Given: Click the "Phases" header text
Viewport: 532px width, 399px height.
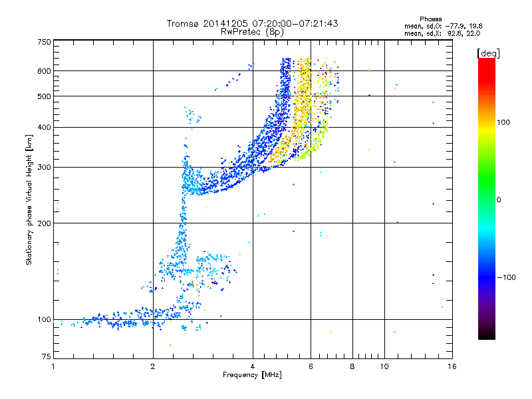Looking at the screenshot, I should pos(430,19).
